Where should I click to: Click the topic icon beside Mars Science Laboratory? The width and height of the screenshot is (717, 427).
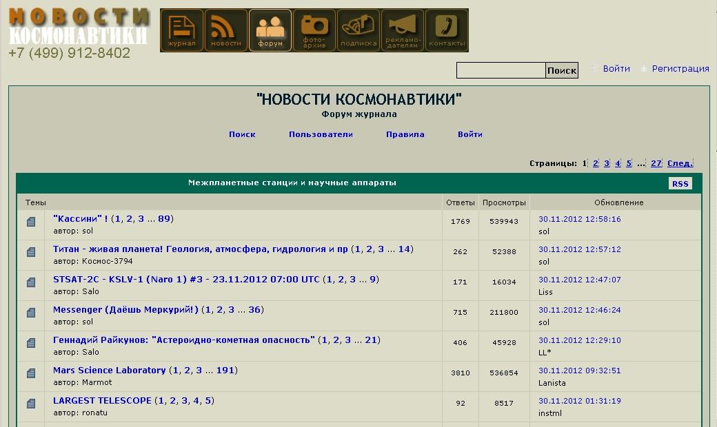click(31, 373)
